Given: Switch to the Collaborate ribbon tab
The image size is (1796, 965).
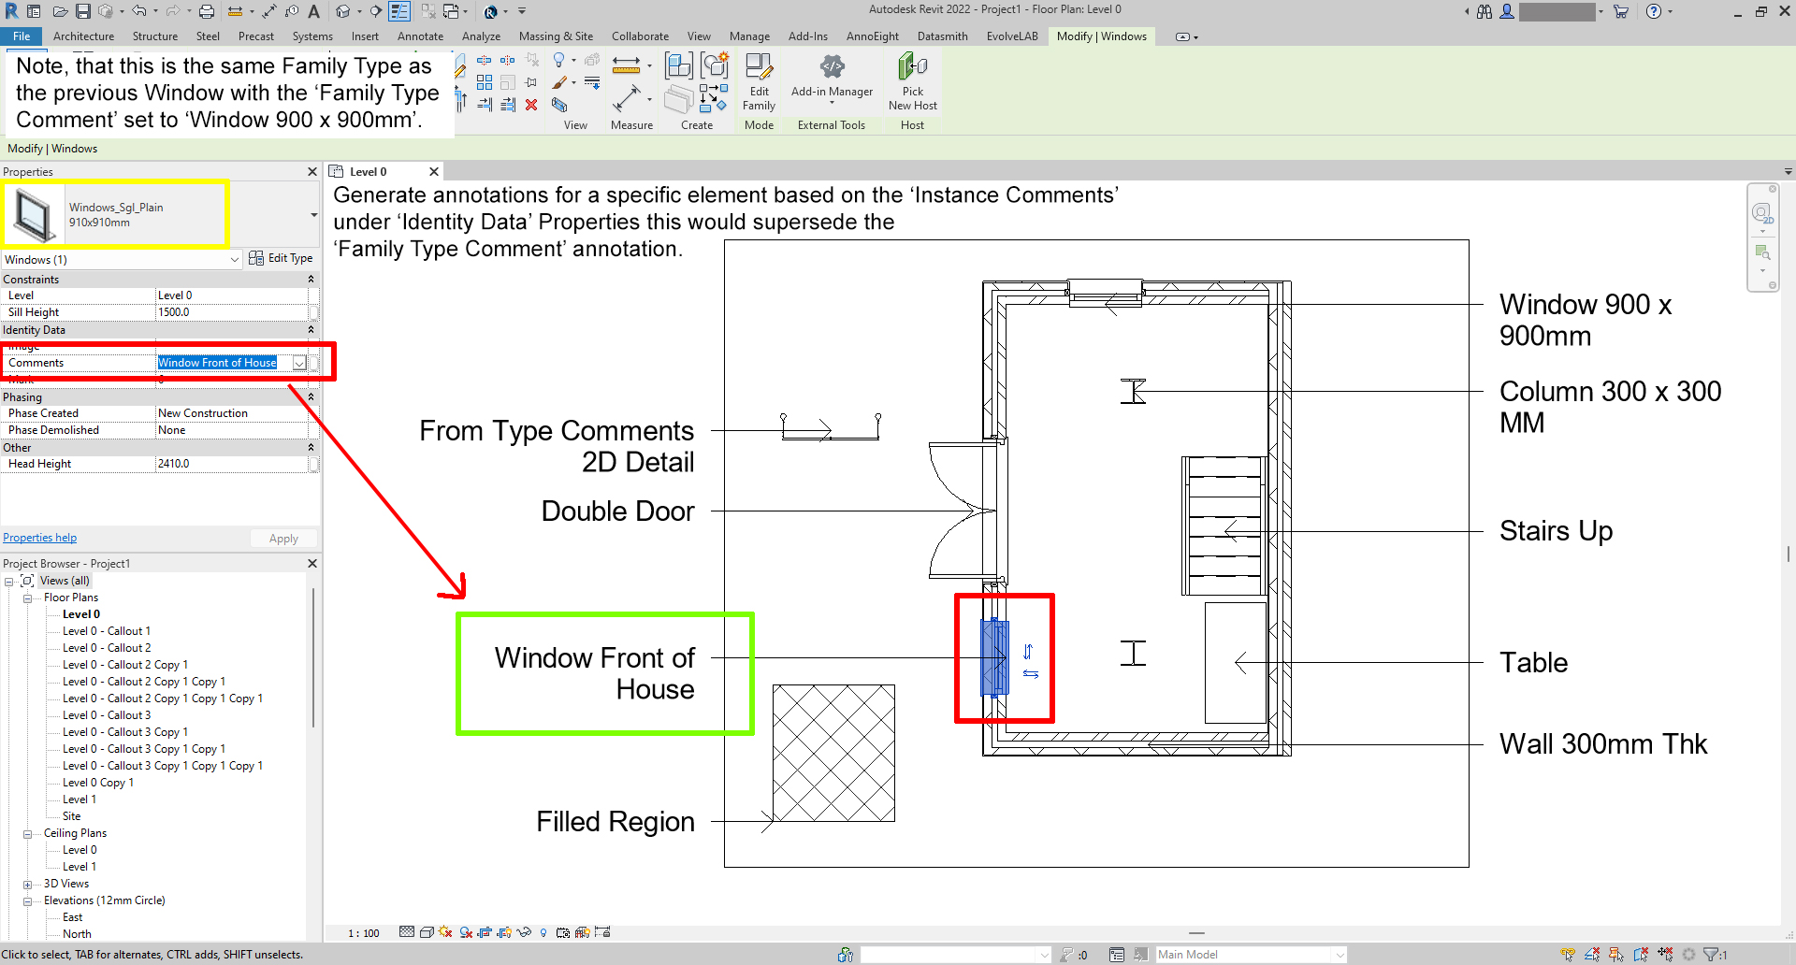Looking at the screenshot, I should (x=640, y=36).
